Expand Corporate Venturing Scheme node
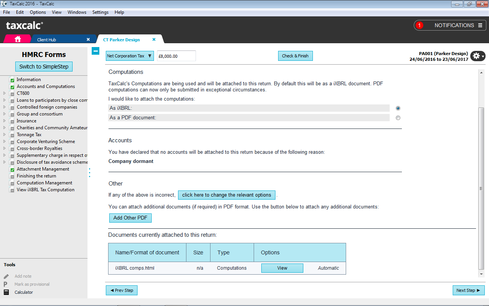 4,142
